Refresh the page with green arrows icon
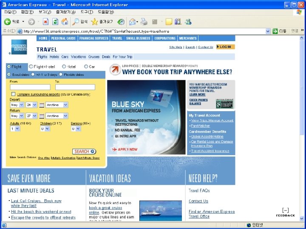Screen dimensions: 306x229 coord(55,22)
